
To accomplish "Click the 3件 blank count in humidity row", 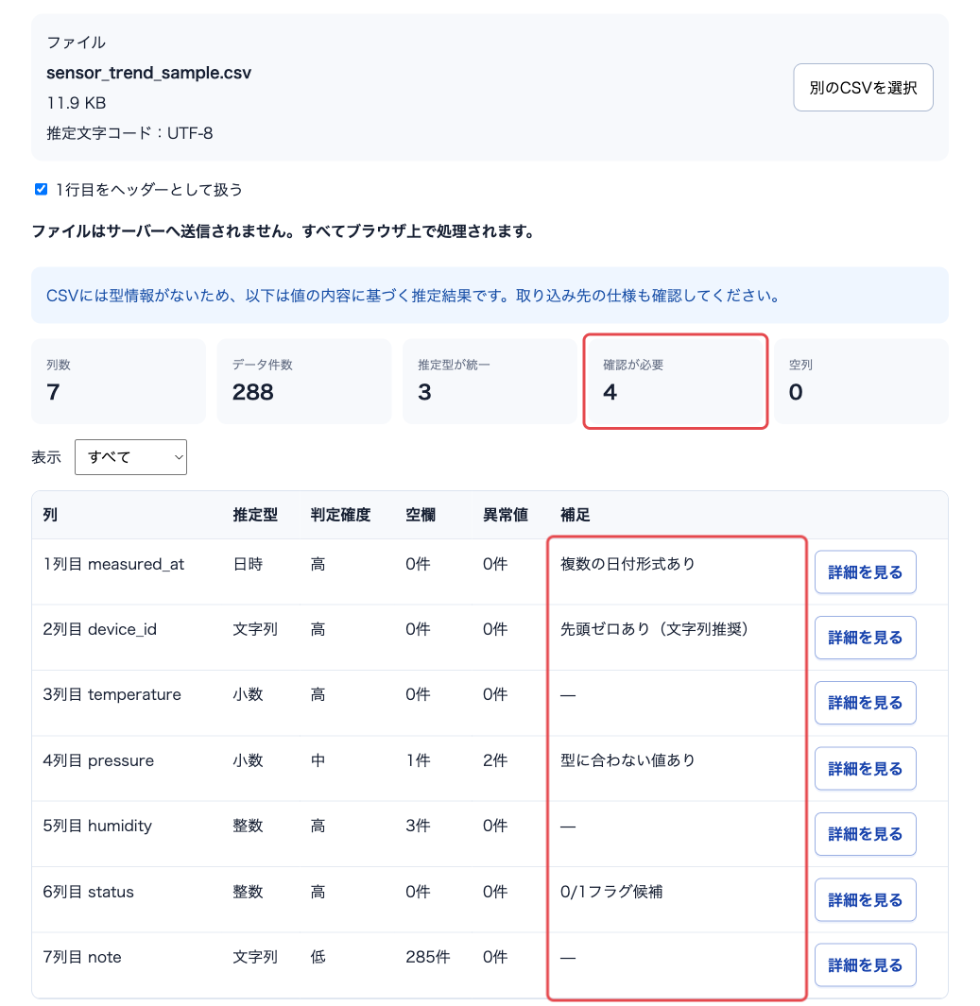I will [x=418, y=826].
